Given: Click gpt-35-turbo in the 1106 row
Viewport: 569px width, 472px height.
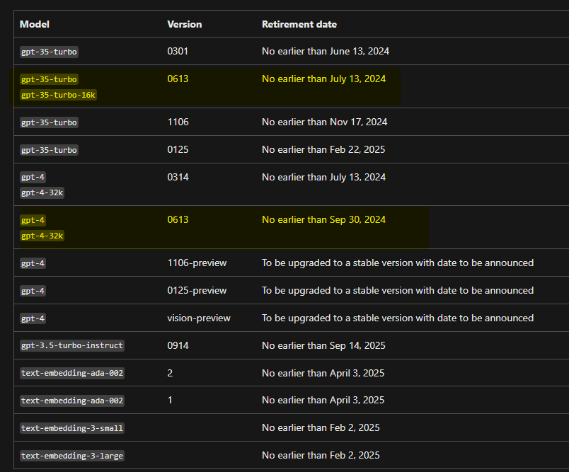Looking at the screenshot, I should click(49, 122).
